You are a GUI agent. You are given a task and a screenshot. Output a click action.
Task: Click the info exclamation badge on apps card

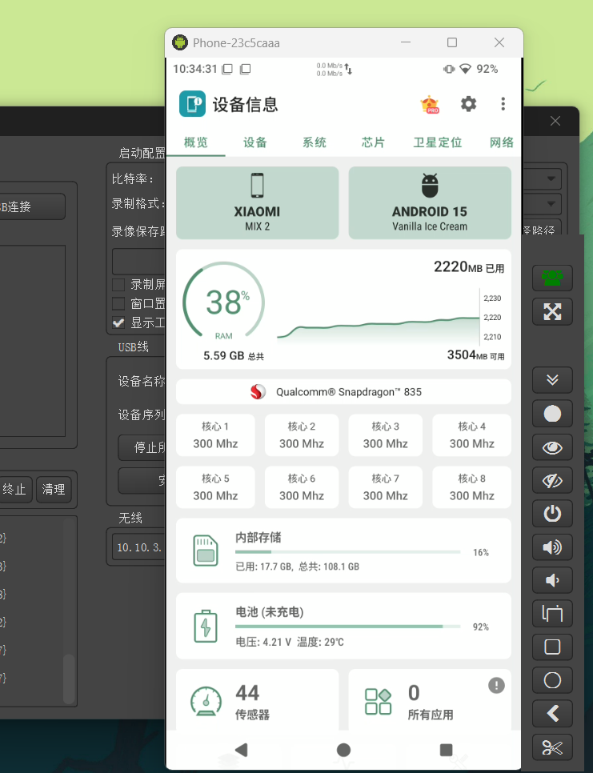[x=496, y=685]
